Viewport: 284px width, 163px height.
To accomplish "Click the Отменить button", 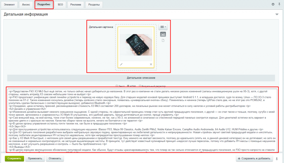I will pos(55,159).
